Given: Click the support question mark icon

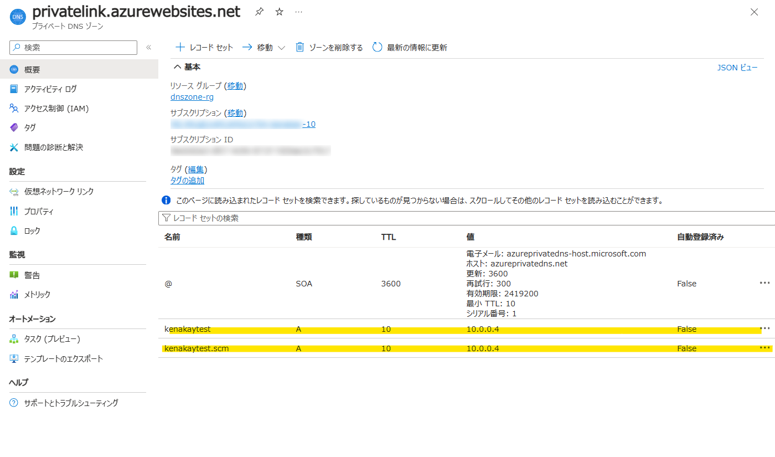Looking at the screenshot, I should pos(14,403).
